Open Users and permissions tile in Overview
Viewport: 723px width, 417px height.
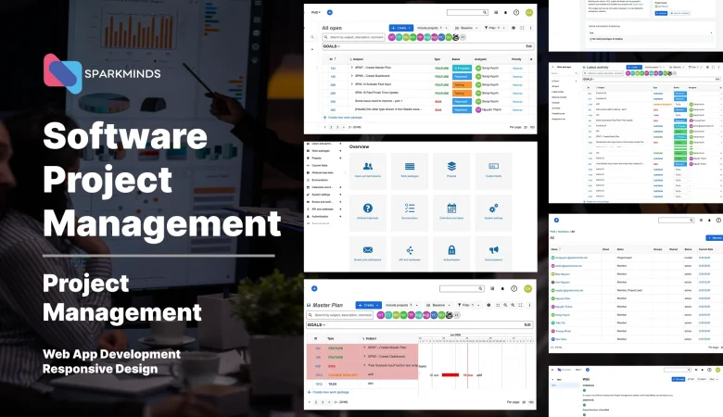point(367,171)
